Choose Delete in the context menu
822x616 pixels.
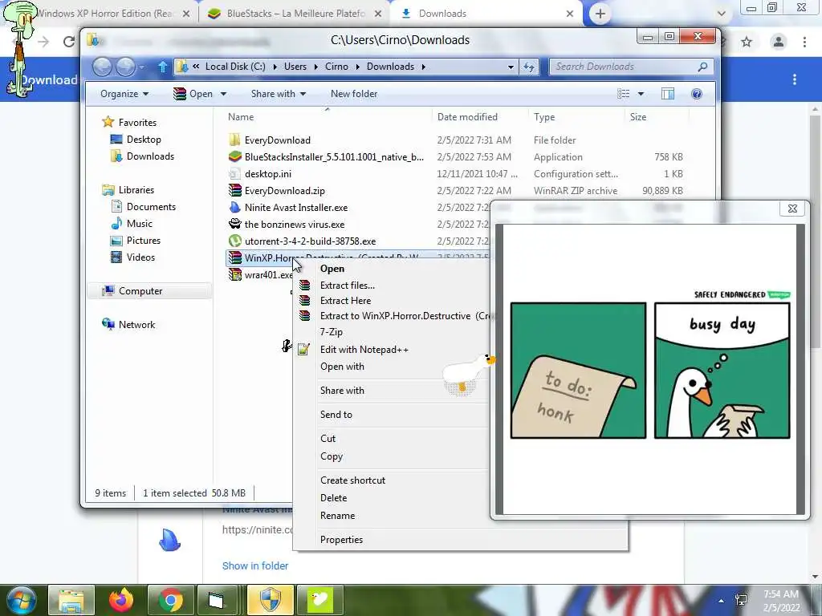pyautogui.click(x=333, y=497)
